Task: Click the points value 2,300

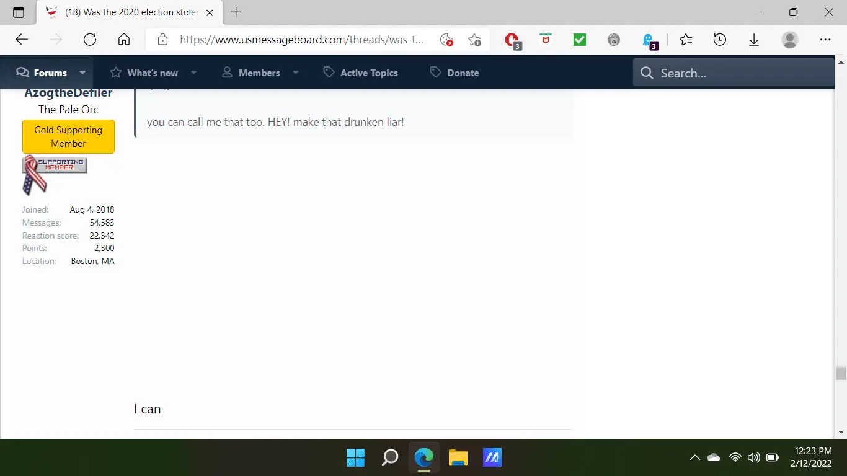Action: (x=104, y=248)
